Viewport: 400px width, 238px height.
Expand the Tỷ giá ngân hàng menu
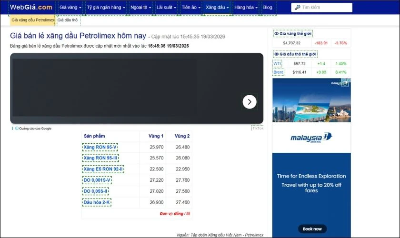tap(106, 8)
